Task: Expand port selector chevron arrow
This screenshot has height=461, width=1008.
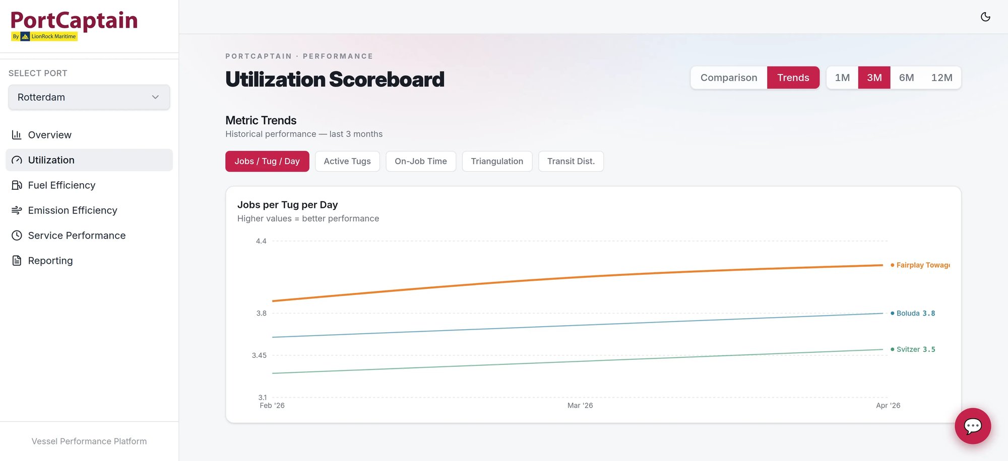Action: [x=155, y=97]
